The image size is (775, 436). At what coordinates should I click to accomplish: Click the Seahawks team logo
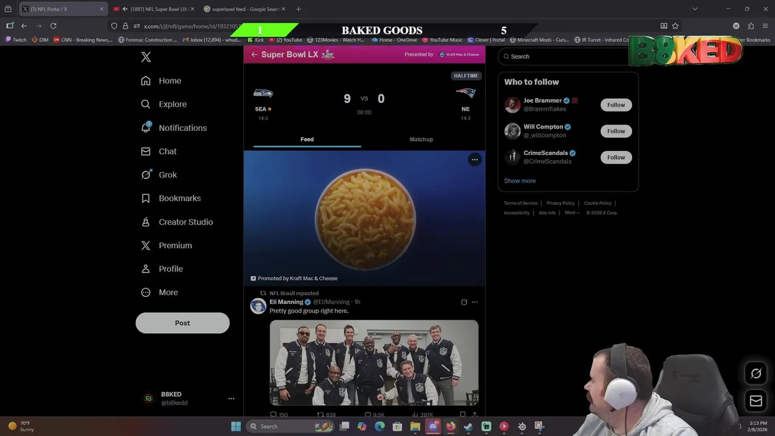point(263,93)
